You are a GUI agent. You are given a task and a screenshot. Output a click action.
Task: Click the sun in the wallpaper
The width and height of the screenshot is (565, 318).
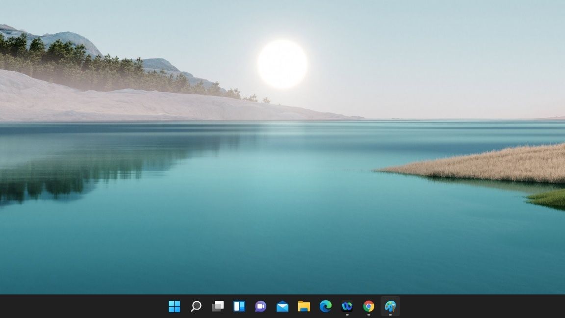point(282,65)
